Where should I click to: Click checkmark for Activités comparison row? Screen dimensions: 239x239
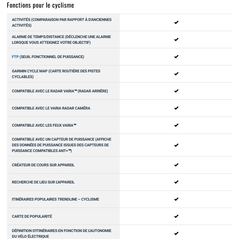[176, 23]
